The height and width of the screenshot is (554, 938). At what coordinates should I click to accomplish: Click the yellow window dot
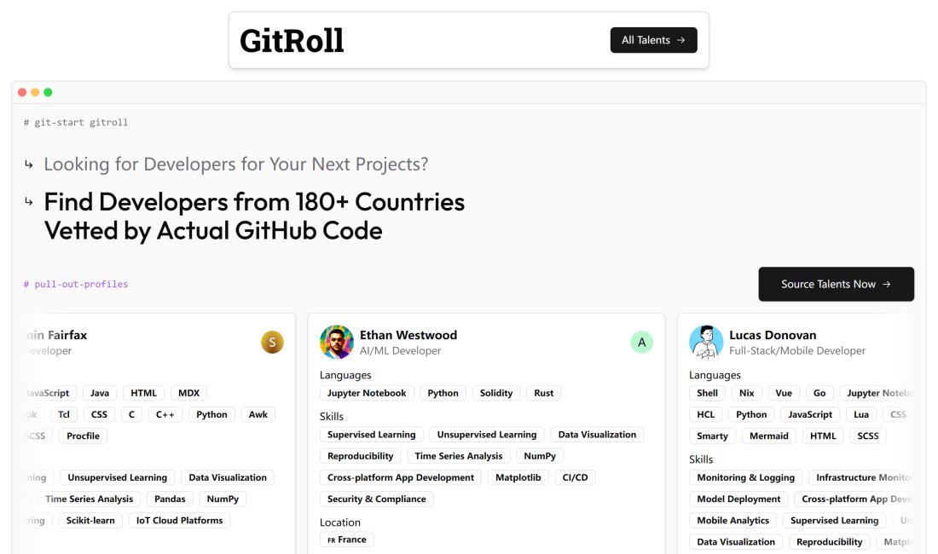[x=35, y=92]
